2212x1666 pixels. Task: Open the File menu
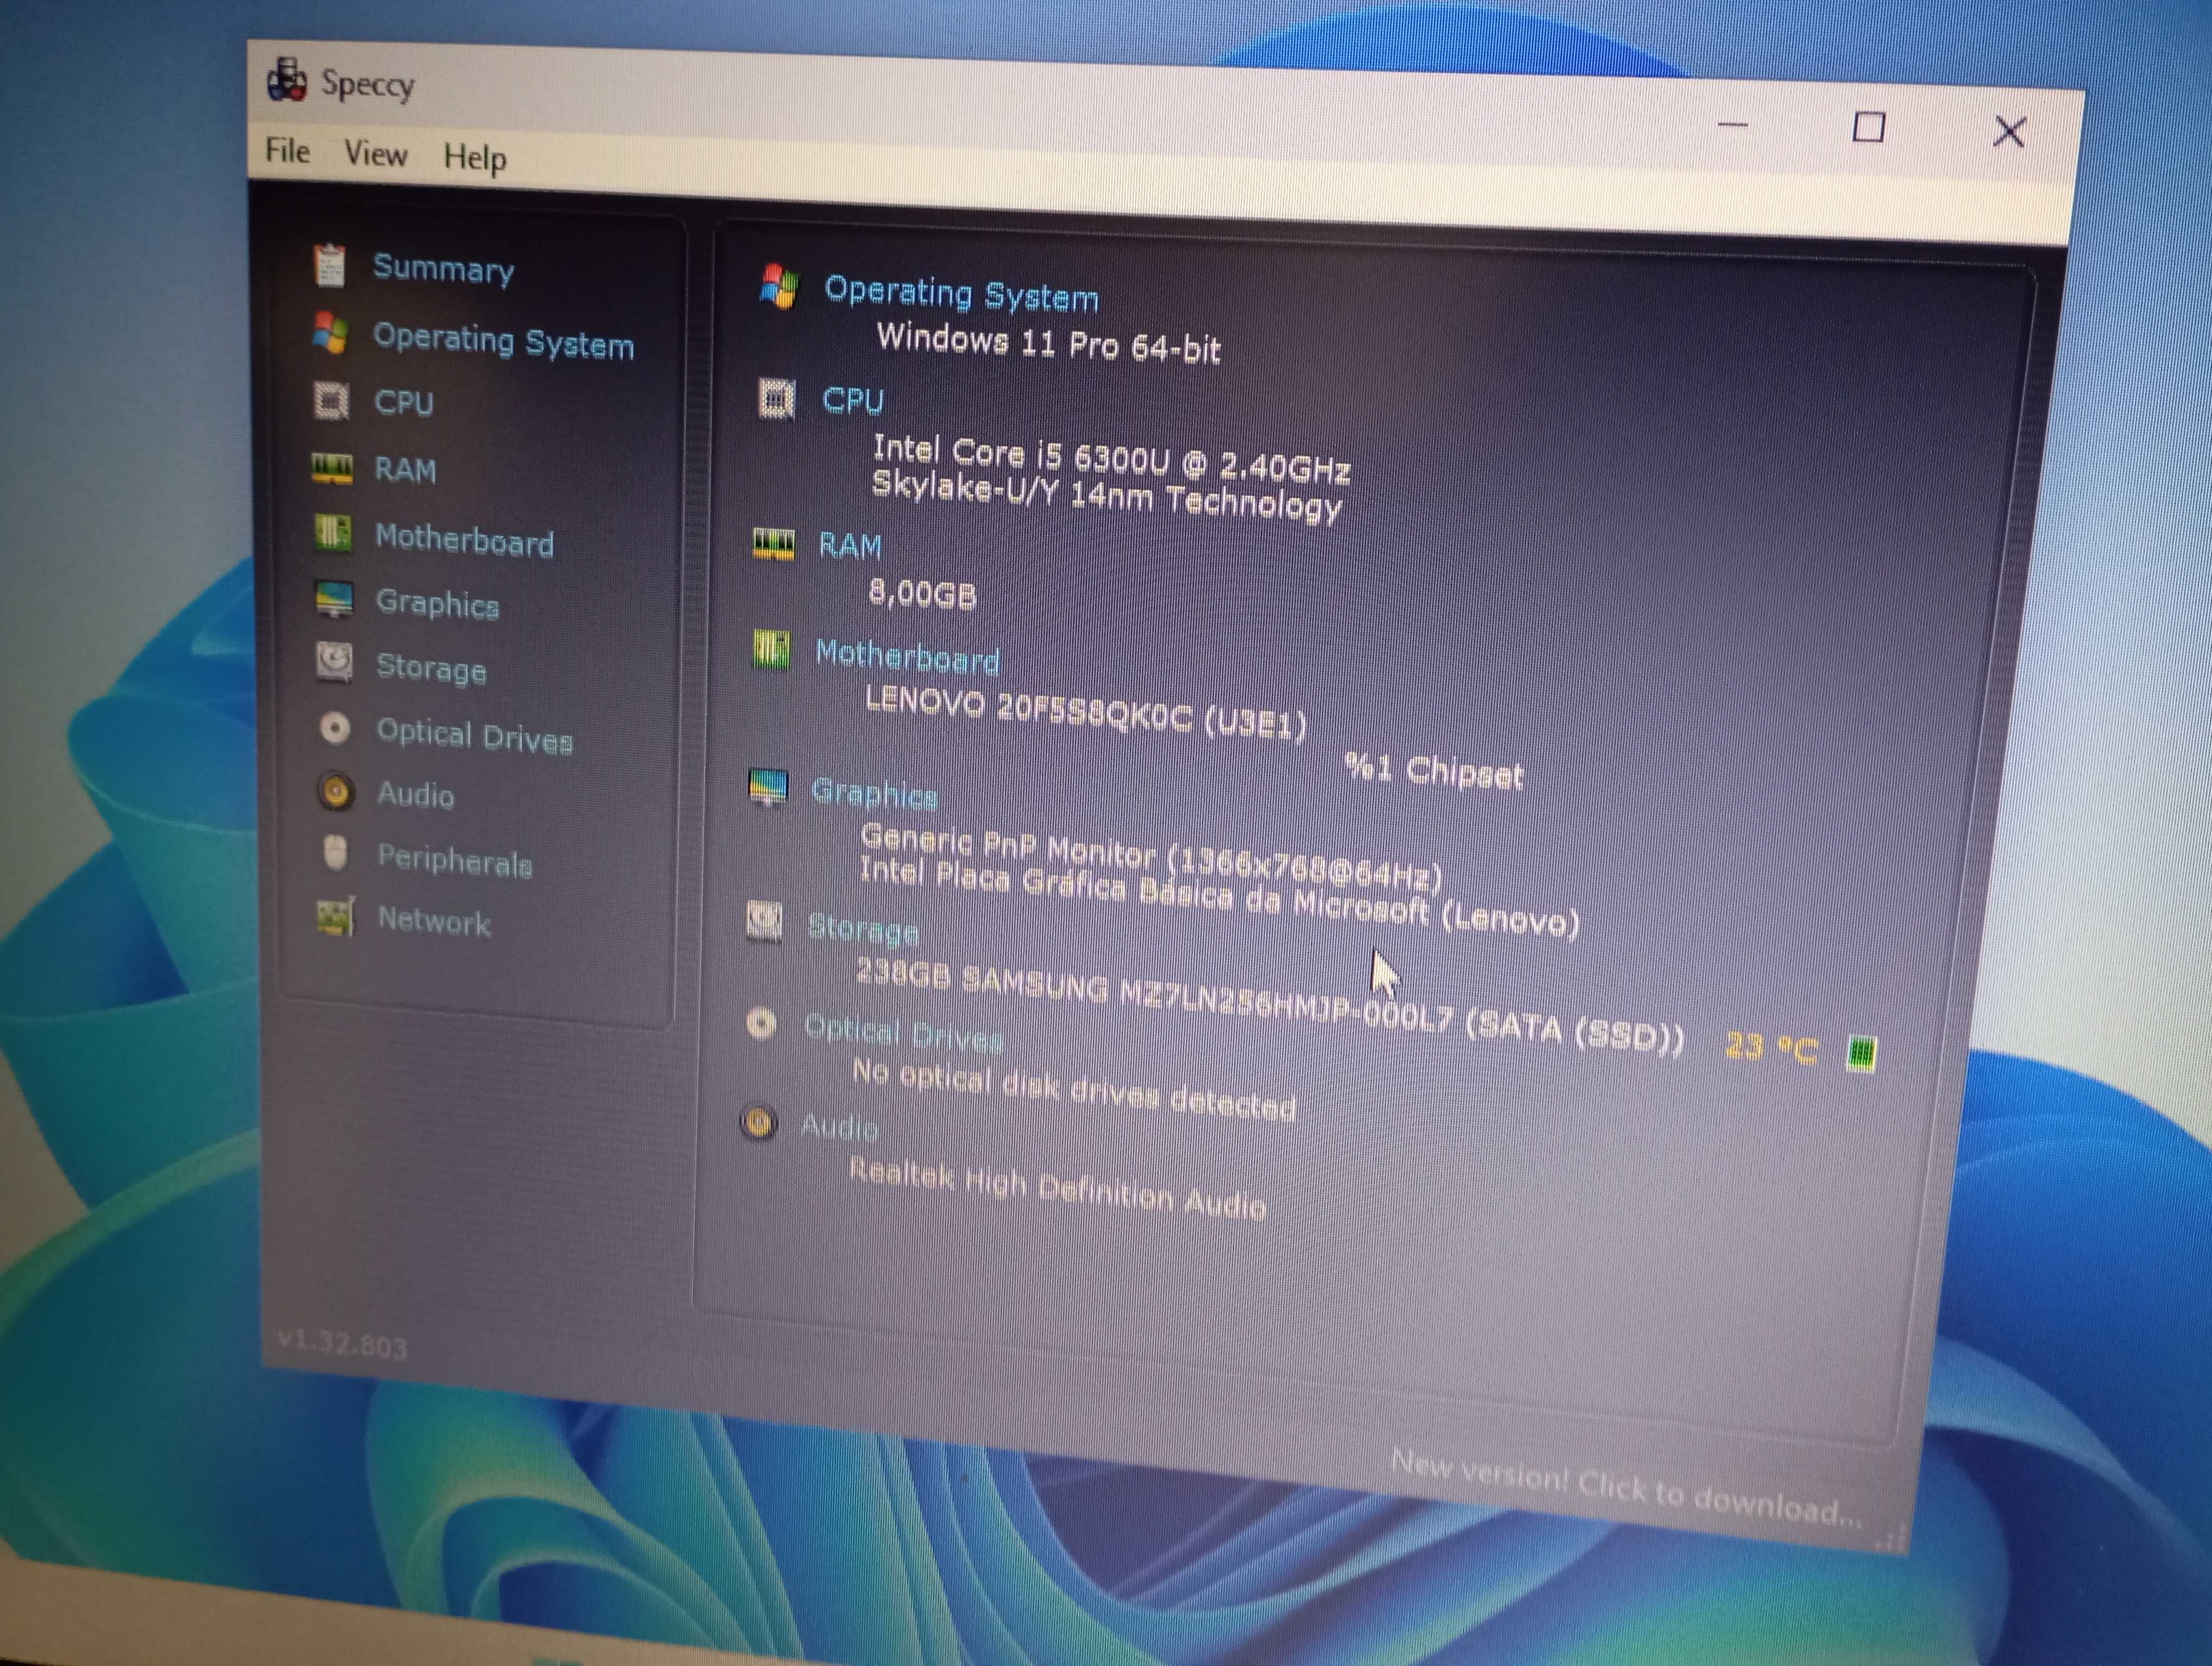click(x=287, y=152)
